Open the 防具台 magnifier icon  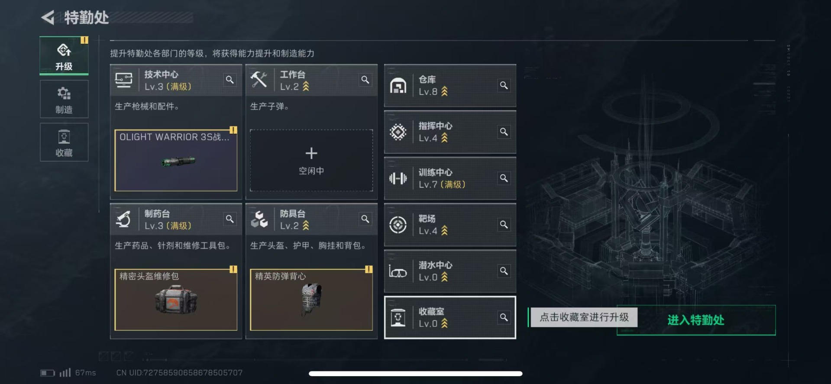(365, 219)
